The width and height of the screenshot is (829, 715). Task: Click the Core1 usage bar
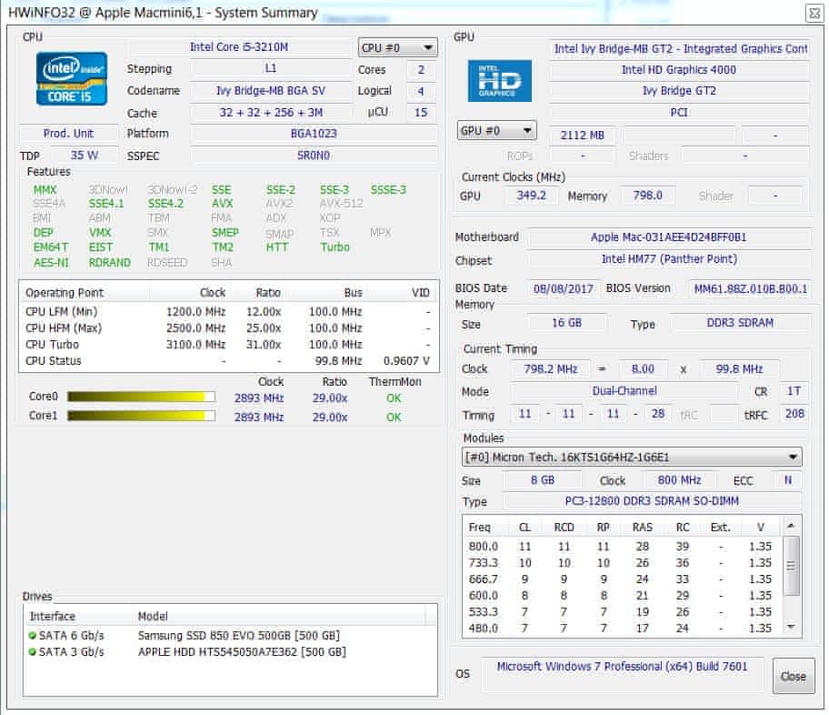(x=141, y=417)
